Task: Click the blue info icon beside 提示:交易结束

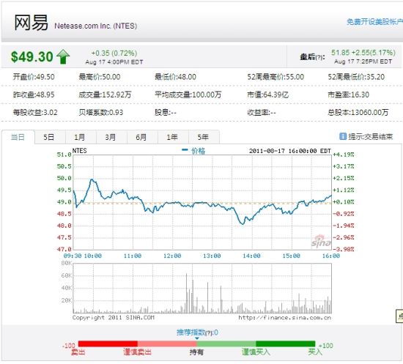Action: [343, 136]
